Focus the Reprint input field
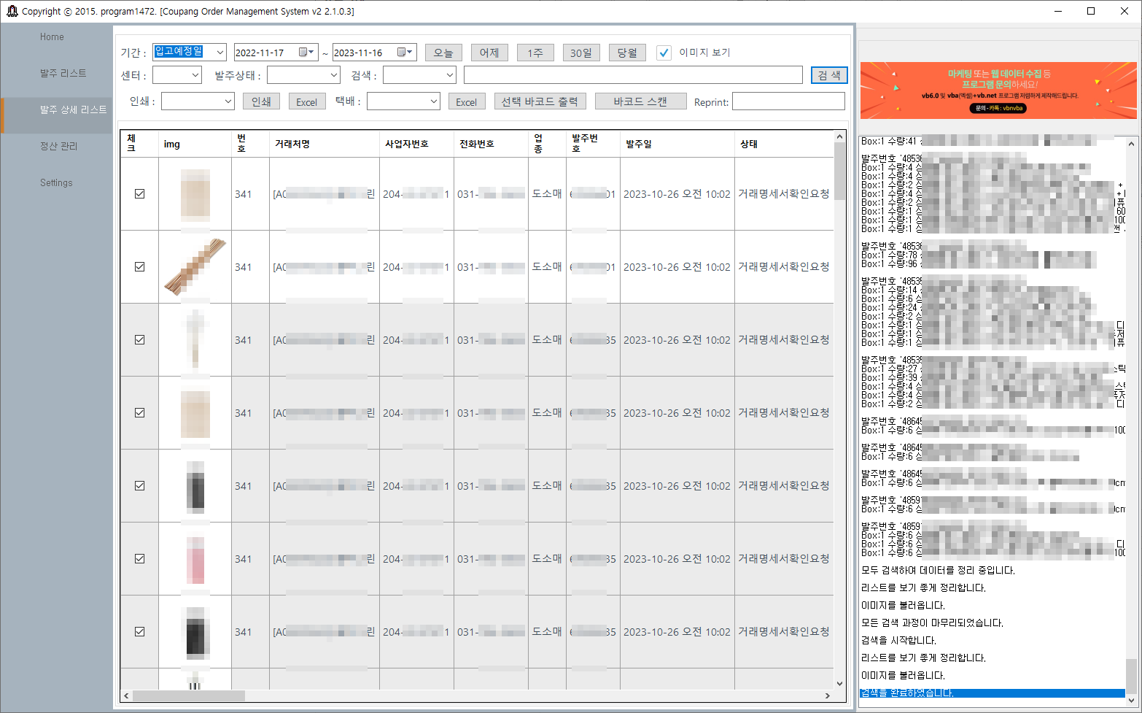Image resolution: width=1142 pixels, height=713 pixels. 788,101
